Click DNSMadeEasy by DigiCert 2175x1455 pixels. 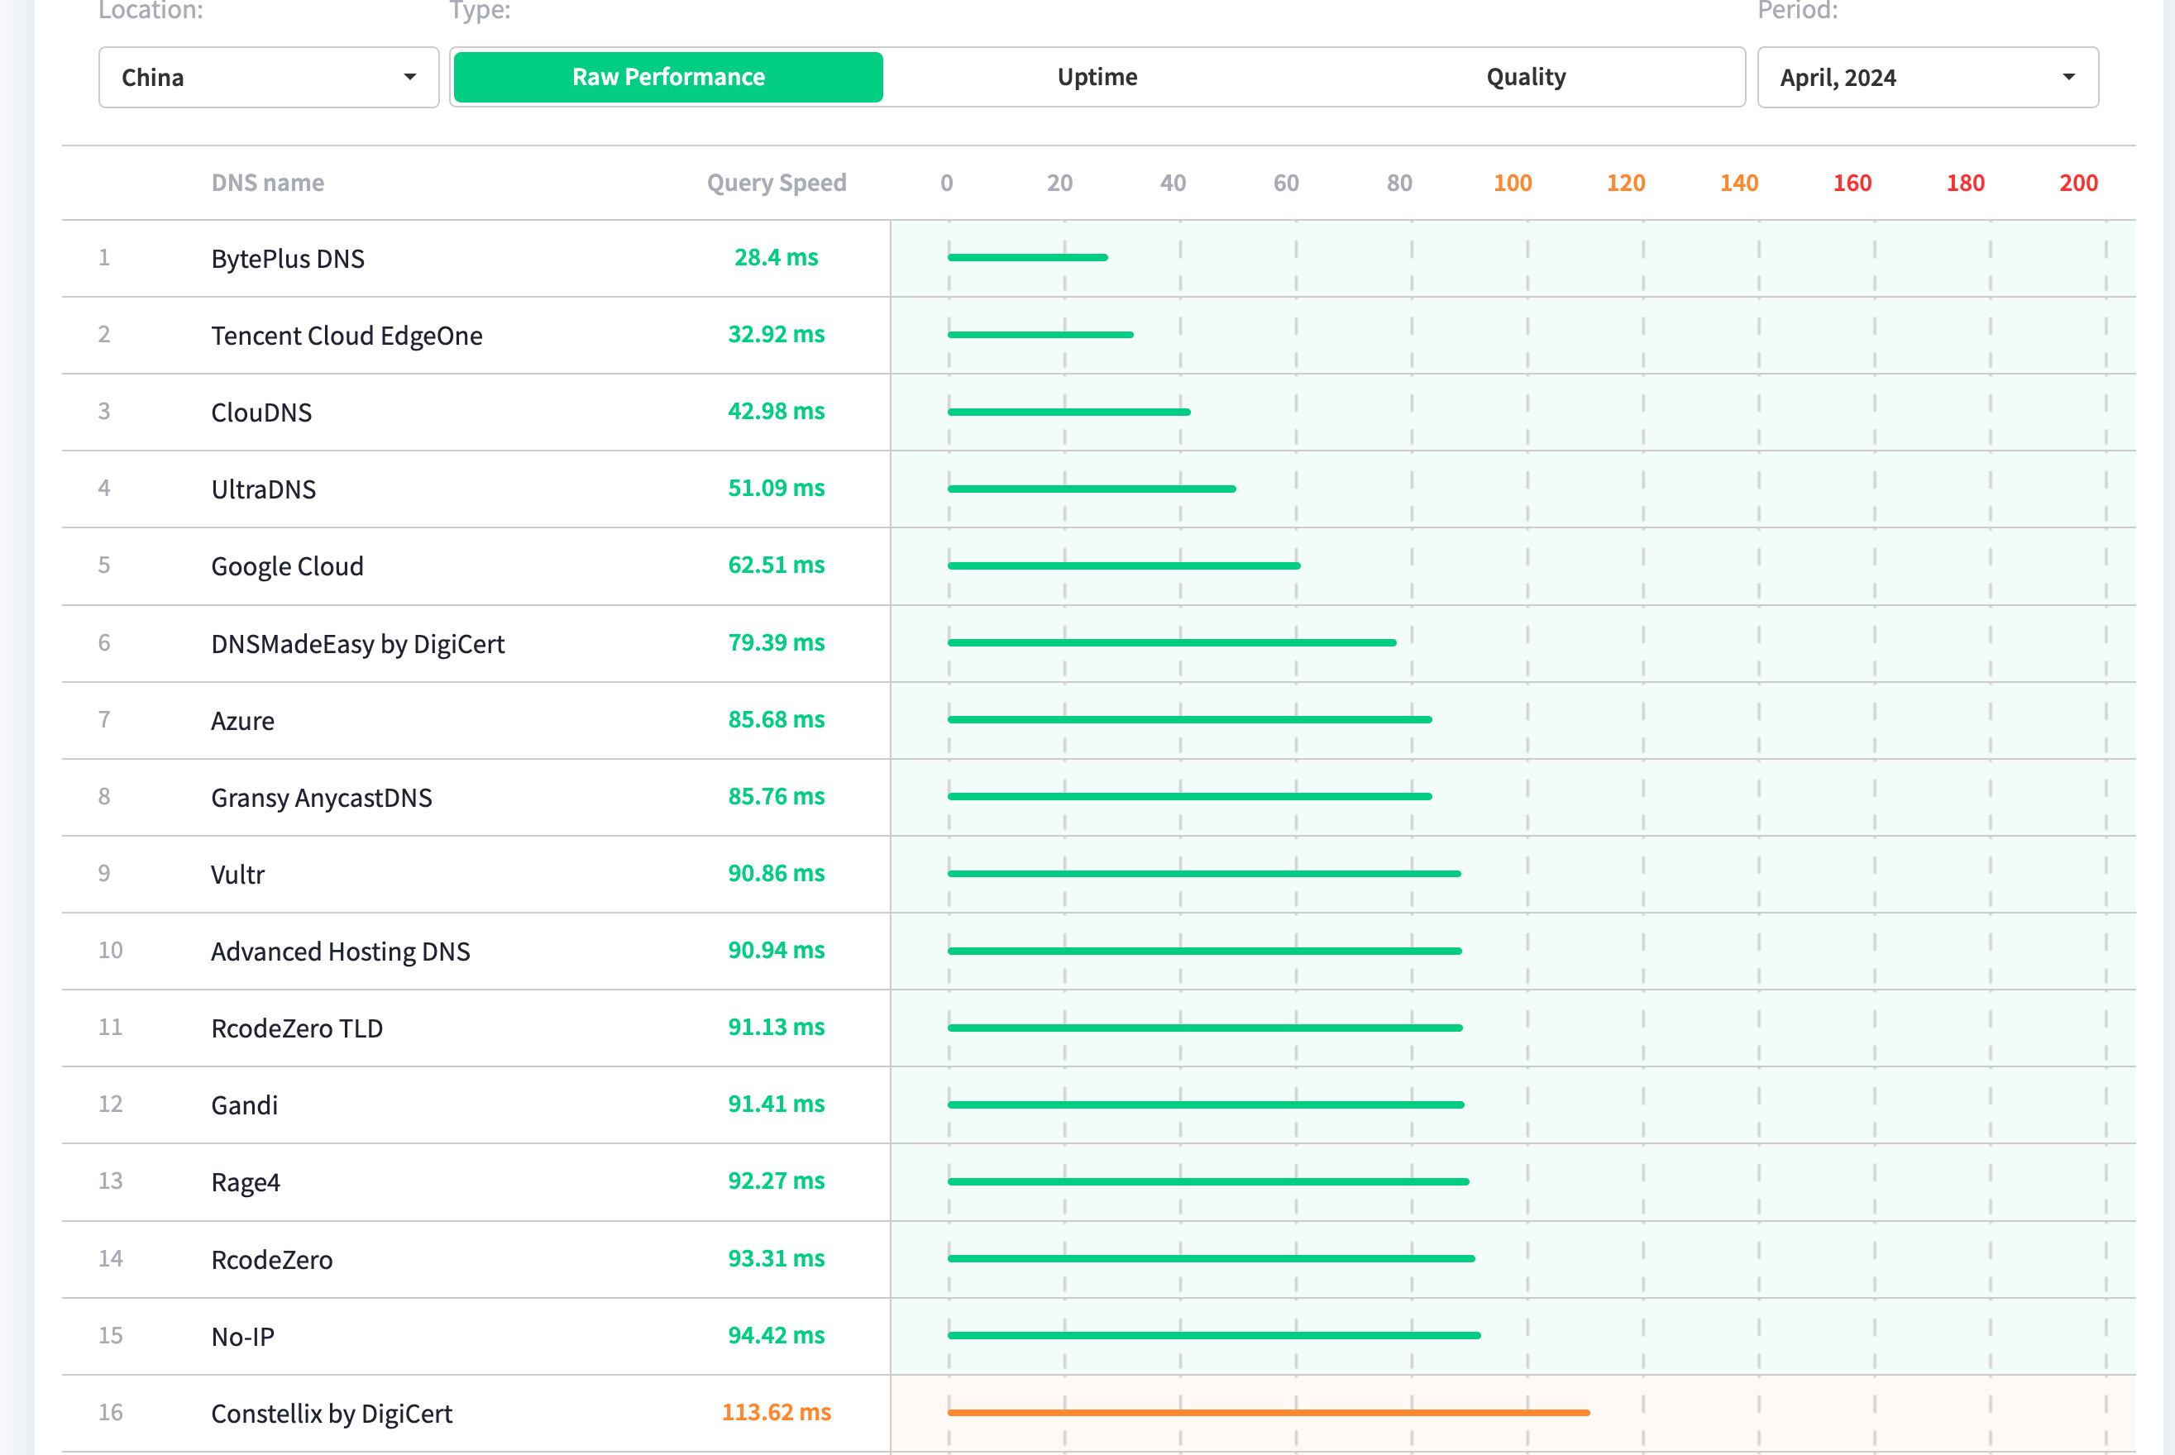tap(357, 644)
